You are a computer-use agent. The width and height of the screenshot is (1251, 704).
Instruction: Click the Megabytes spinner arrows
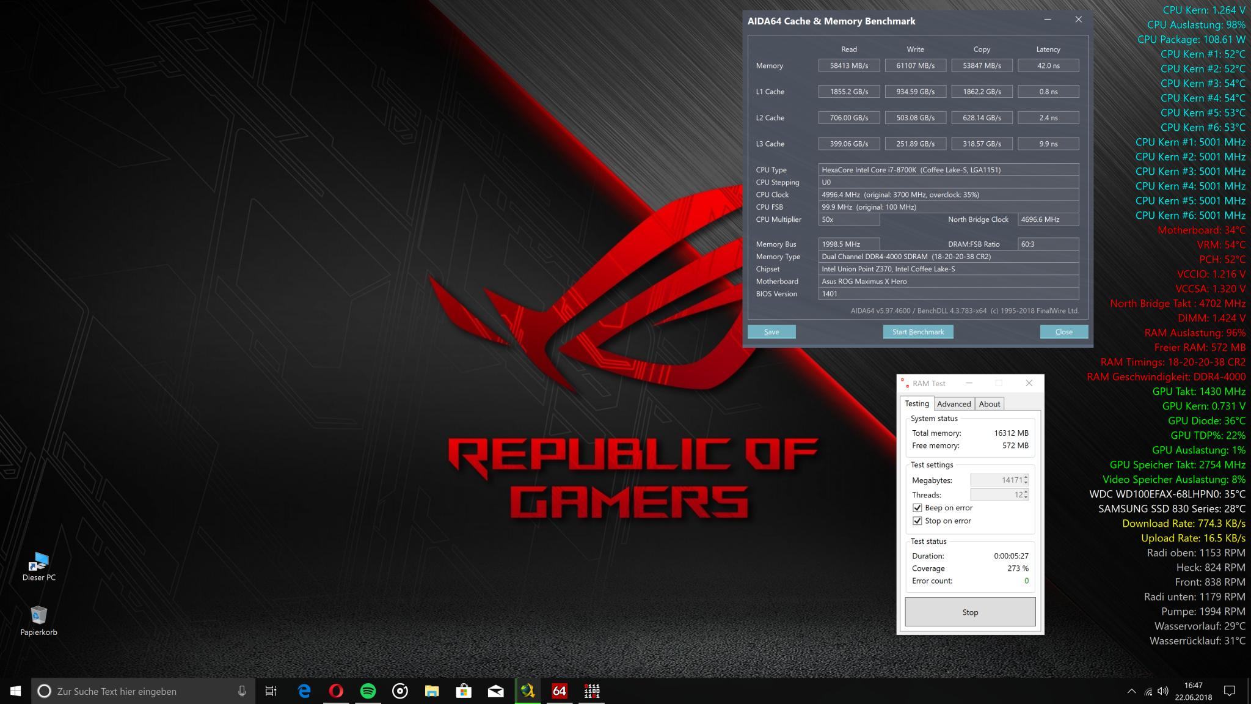pos(1026,480)
